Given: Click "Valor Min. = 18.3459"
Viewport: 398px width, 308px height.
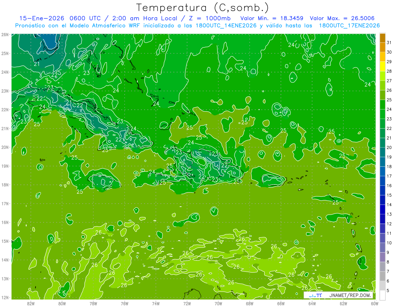Looking at the screenshot, I should click(x=272, y=18).
